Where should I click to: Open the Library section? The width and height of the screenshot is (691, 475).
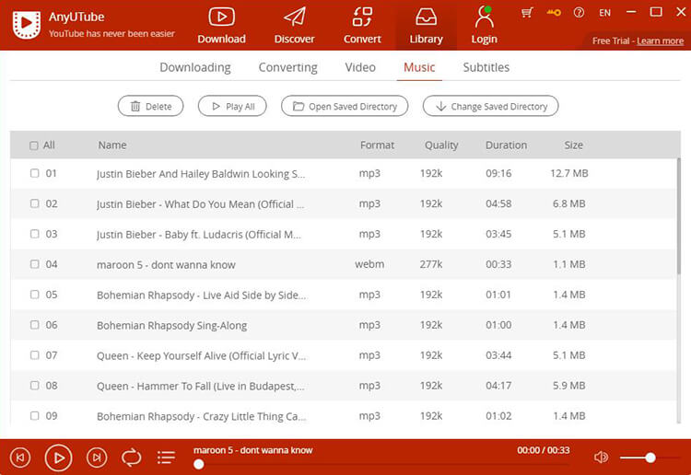(x=426, y=26)
